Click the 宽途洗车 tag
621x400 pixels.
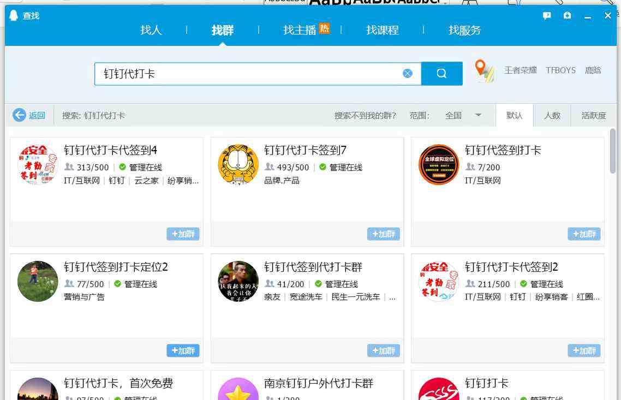click(x=306, y=297)
